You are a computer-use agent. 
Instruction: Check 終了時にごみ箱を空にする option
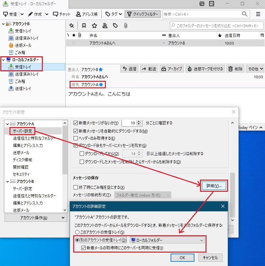coord(76,187)
